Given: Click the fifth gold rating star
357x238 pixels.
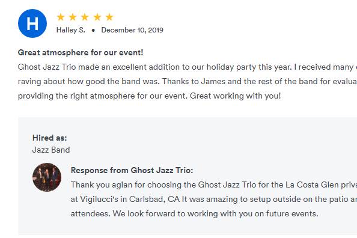Looking at the screenshot, I should (x=109, y=17).
